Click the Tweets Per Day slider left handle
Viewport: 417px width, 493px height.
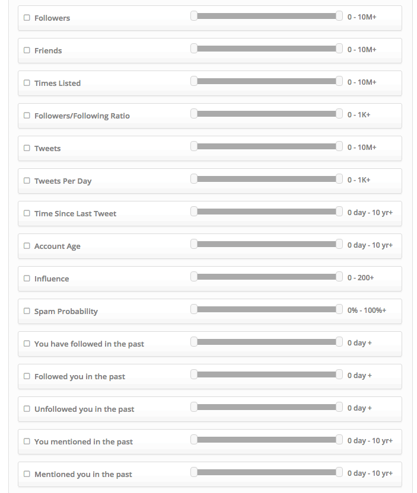pos(194,179)
